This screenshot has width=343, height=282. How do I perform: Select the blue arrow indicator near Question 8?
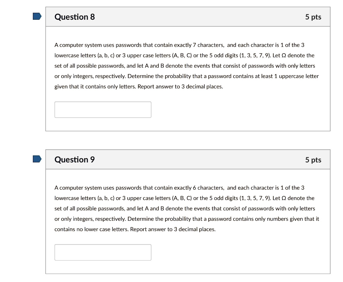37,16
